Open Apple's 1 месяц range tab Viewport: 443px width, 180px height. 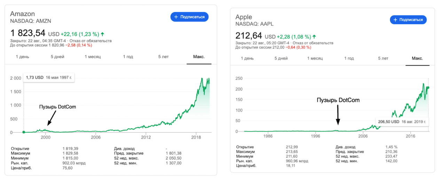[x=315, y=58]
